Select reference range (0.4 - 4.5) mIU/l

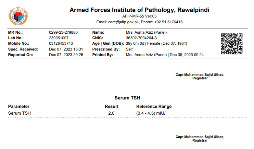click(x=151, y=113)
